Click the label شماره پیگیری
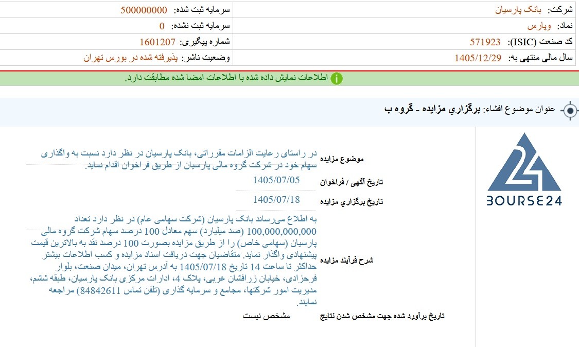The width and height of the screenshot is (579, 347). (204, 42)
